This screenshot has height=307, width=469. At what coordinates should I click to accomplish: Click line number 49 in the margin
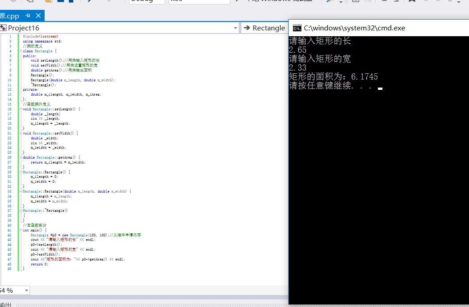pos(9,269)
